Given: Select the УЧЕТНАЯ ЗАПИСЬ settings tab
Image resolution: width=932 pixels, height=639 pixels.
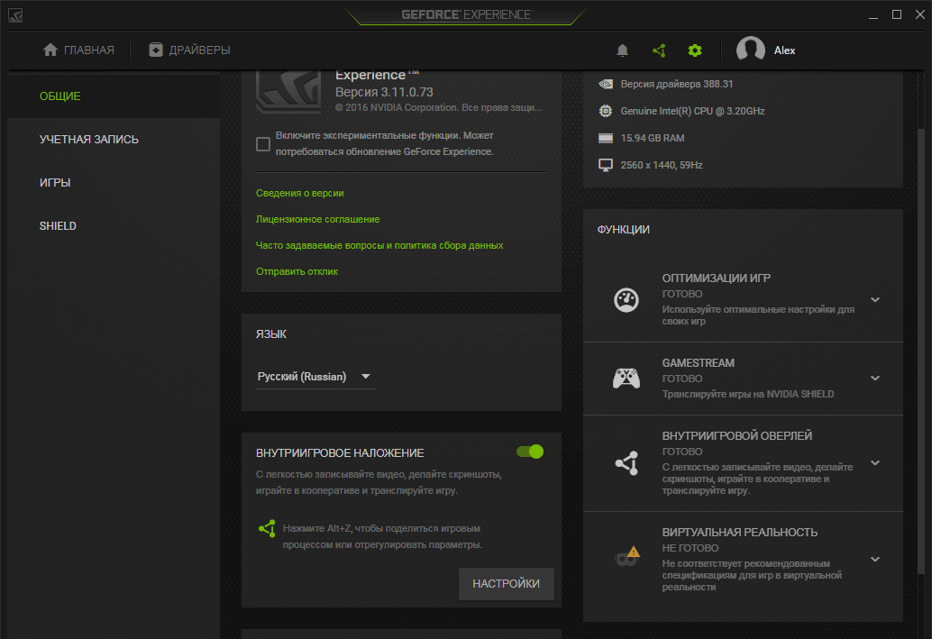Looking at the screenshot, I should click(x=114, y=139).
